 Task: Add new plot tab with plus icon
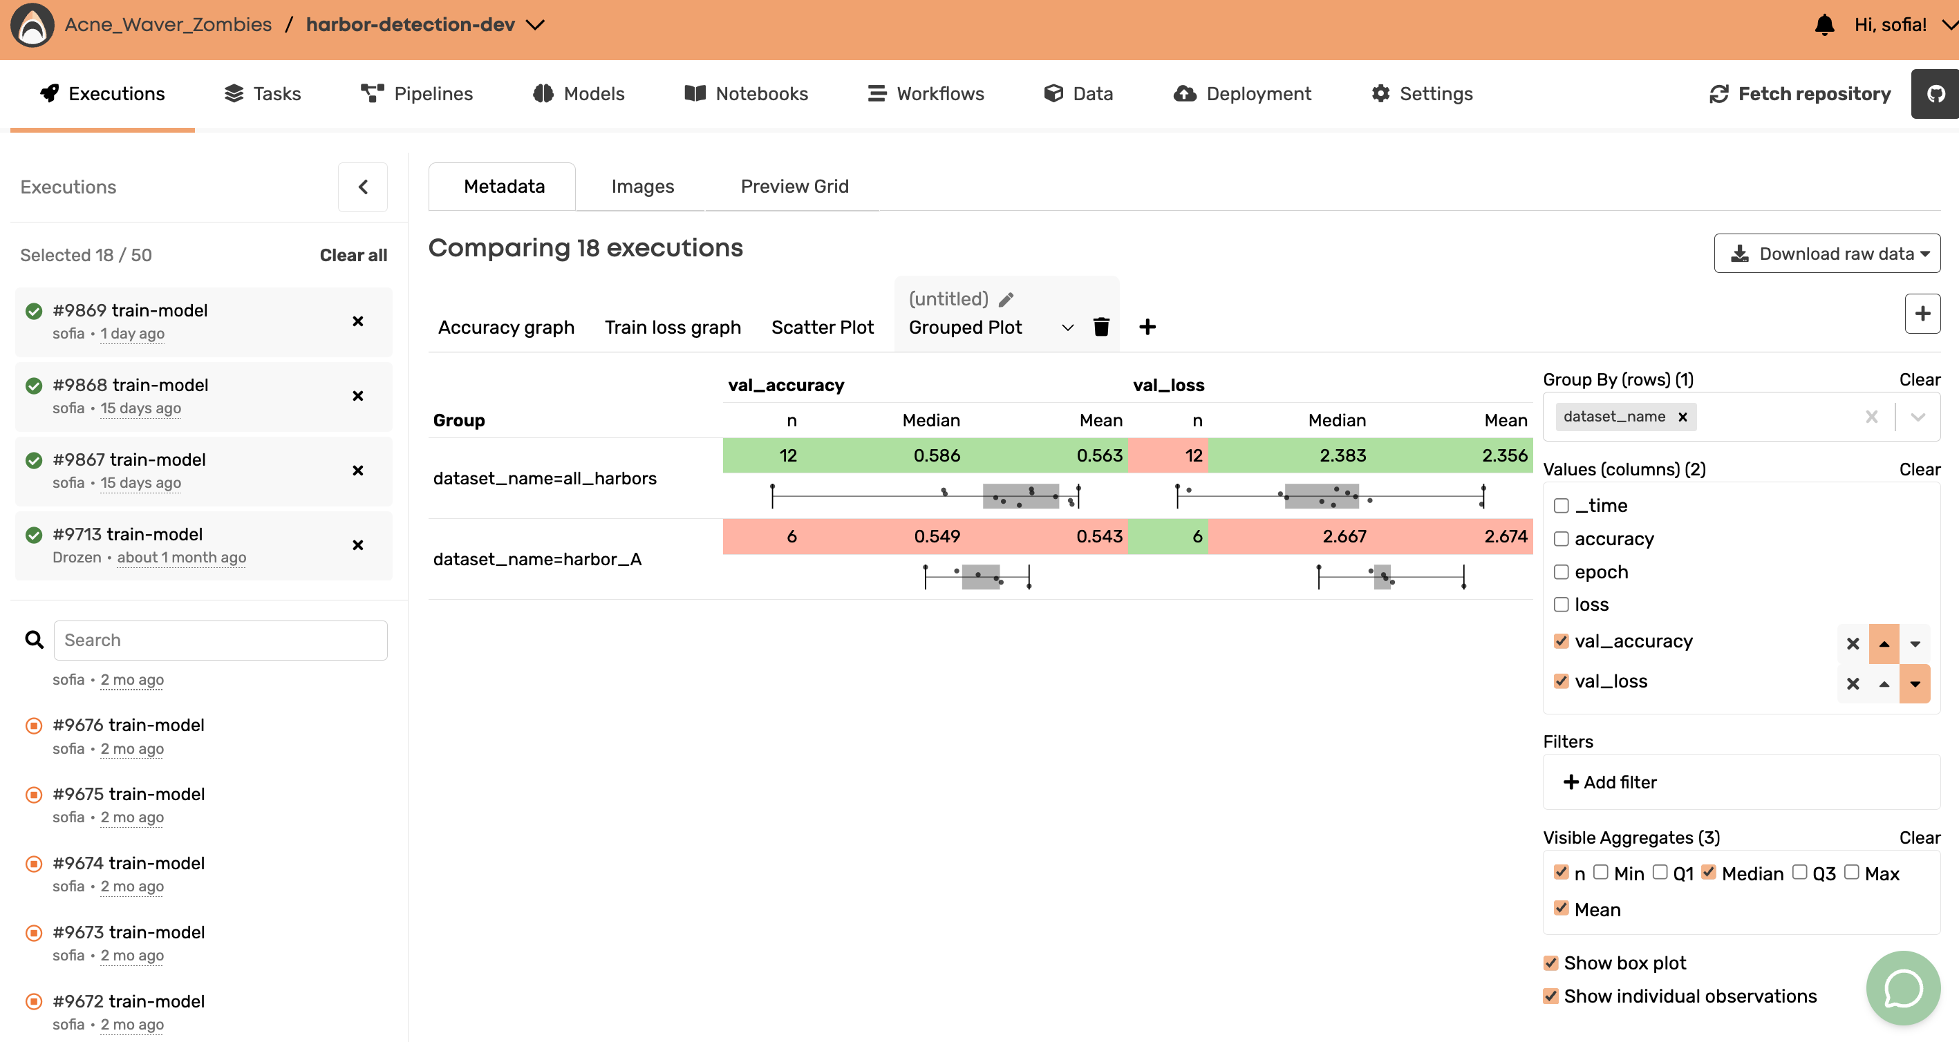tap(1147, 327)
